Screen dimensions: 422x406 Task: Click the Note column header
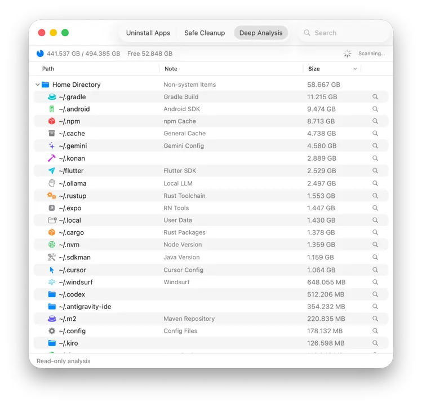171,69
